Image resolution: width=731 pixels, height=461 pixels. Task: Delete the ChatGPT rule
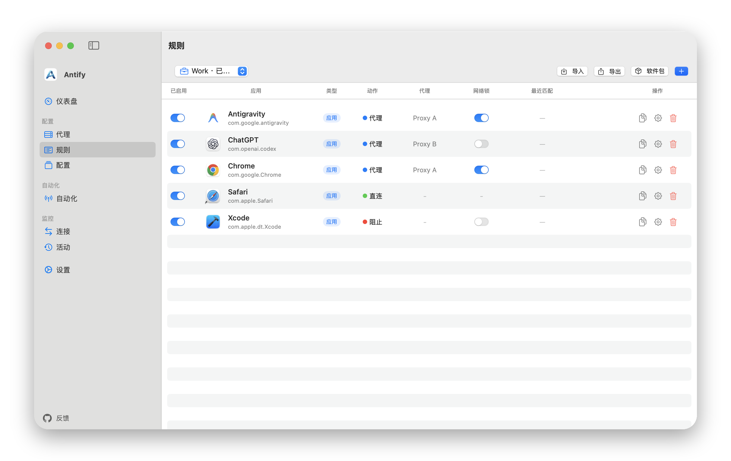(673, 144)
